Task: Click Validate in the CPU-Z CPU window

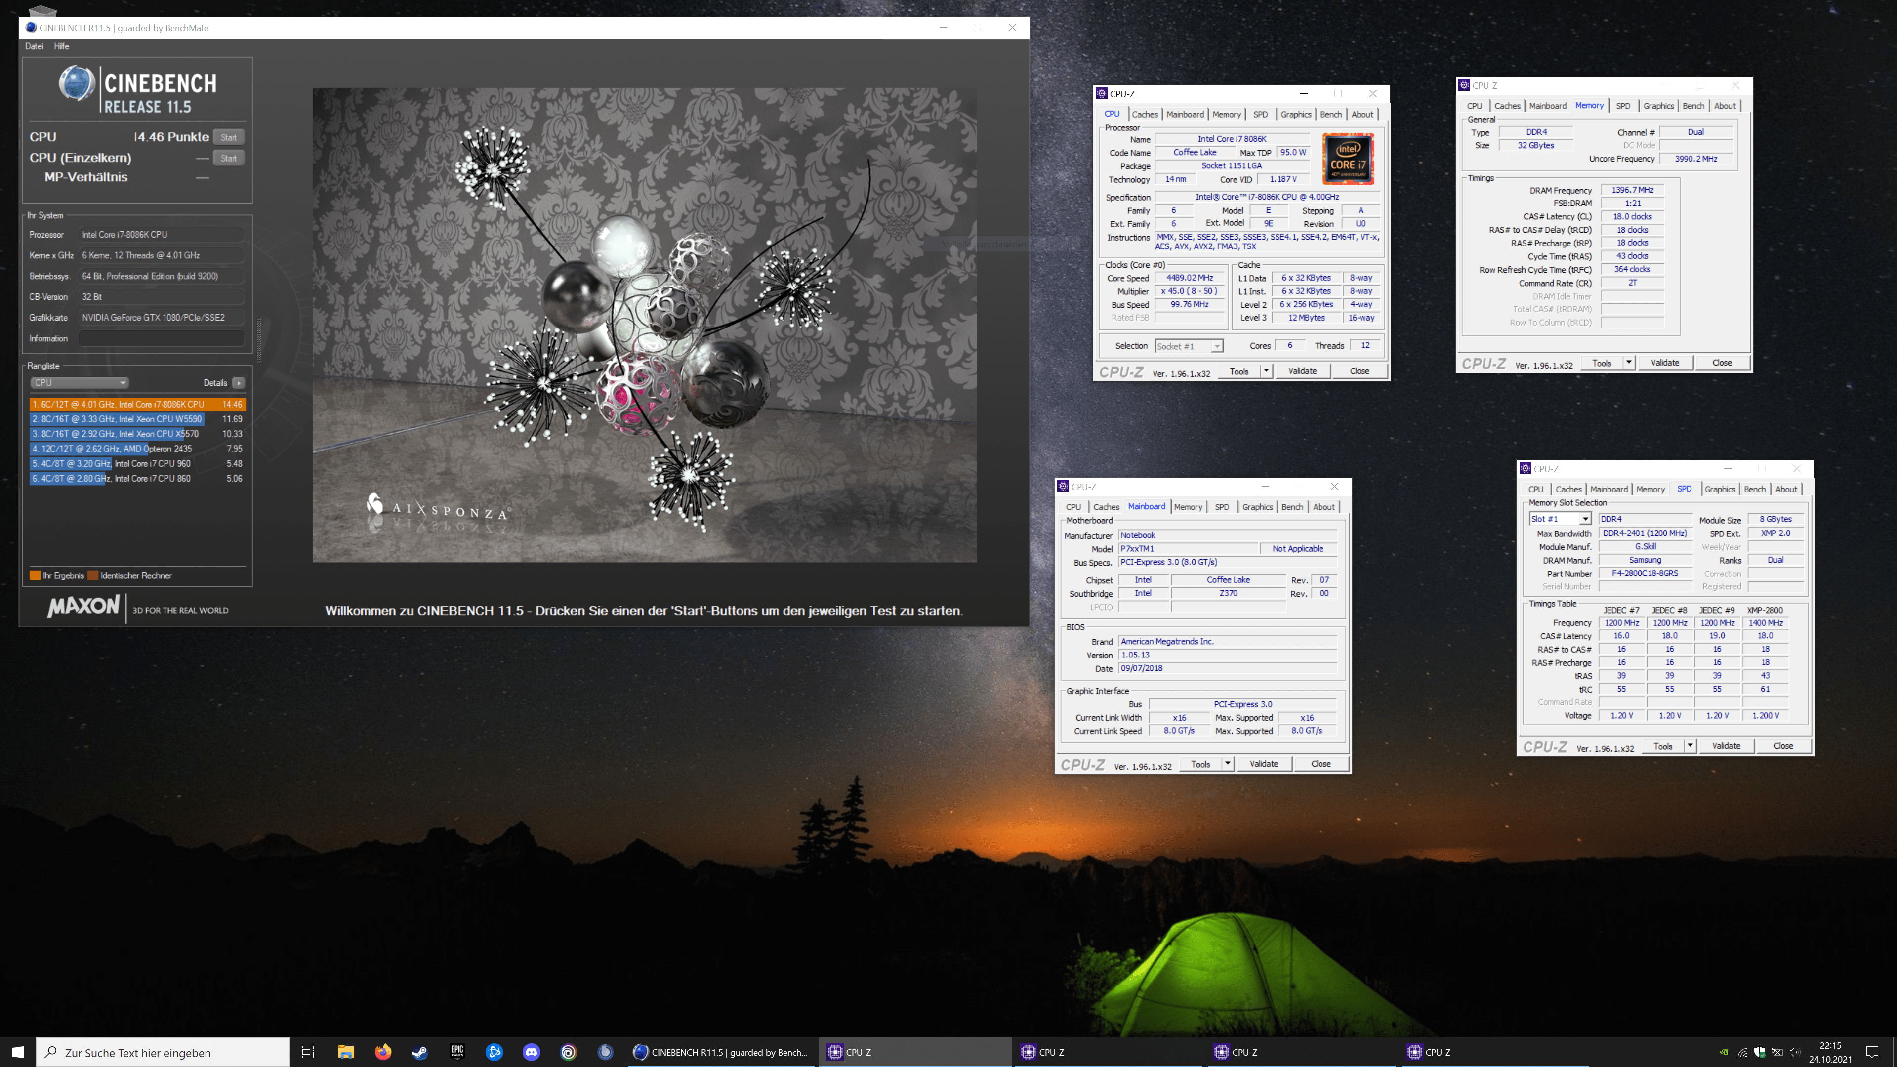Action: pyautogui.click(x=1302, y=371)
